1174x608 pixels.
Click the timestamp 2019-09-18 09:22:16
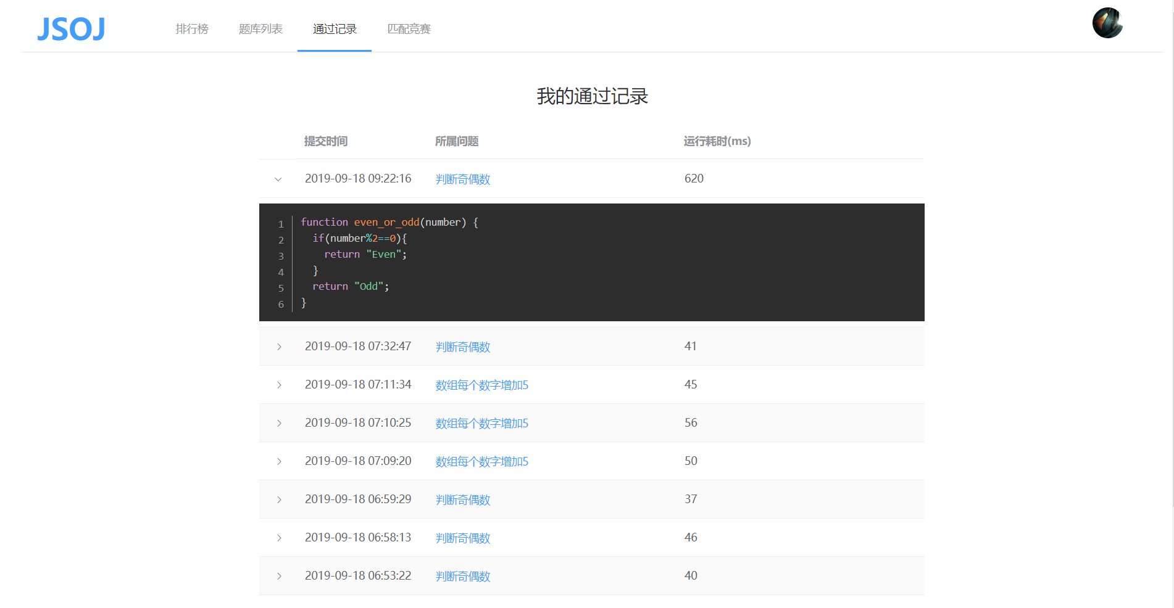tap(358, 178)
